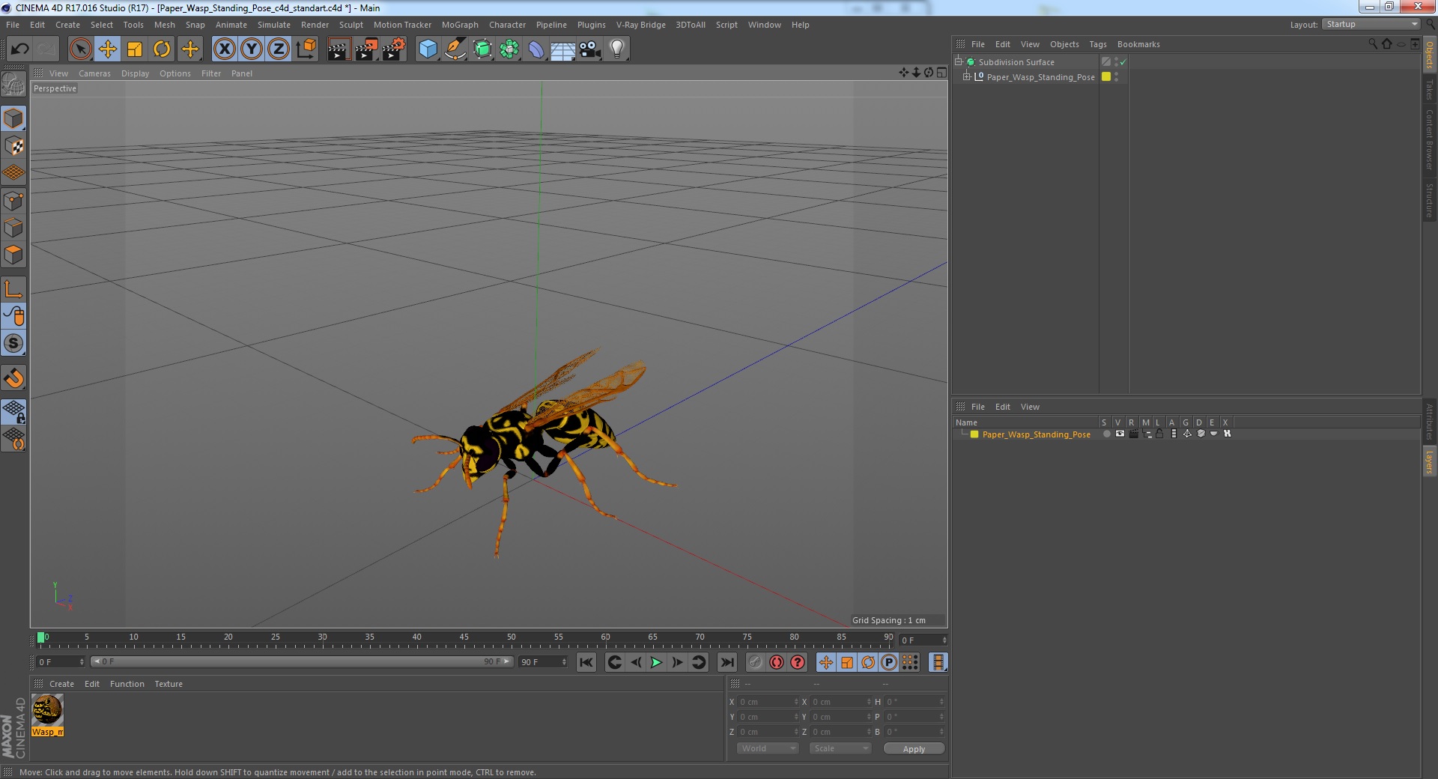Image resolution: width=1438 pixels, height=779 pixels.
Task: Click yellow color swatch in Layer manager
Action: click(974, 434)
